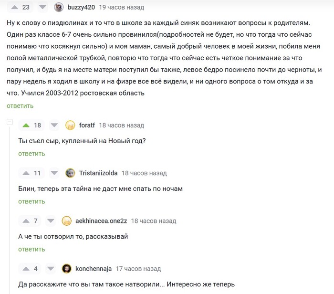334x294 pixels.
Task: Downvote buzzy420's comment
Action: [x=42, y=7]
